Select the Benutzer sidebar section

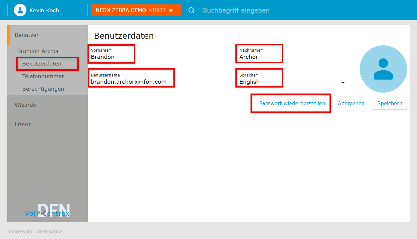point(27,35)
